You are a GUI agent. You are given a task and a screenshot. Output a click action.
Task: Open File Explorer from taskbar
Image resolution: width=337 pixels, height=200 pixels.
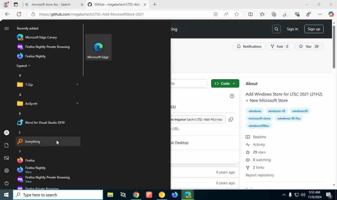pyautogui.click(x=110, y=195)
